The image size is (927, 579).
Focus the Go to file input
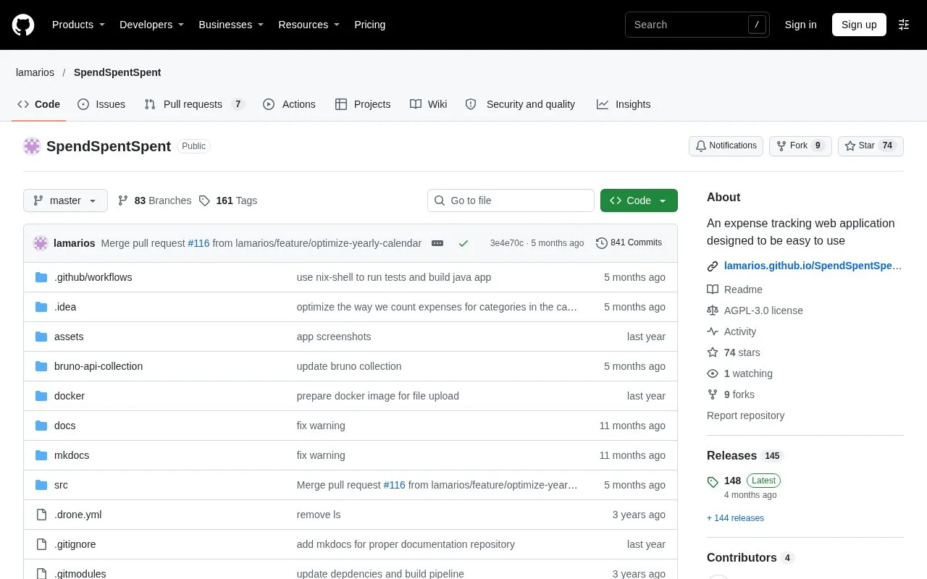pyautogui.click(x=511, y=200)
